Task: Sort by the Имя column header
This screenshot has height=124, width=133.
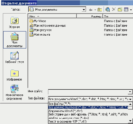Action: pos(52,16)
